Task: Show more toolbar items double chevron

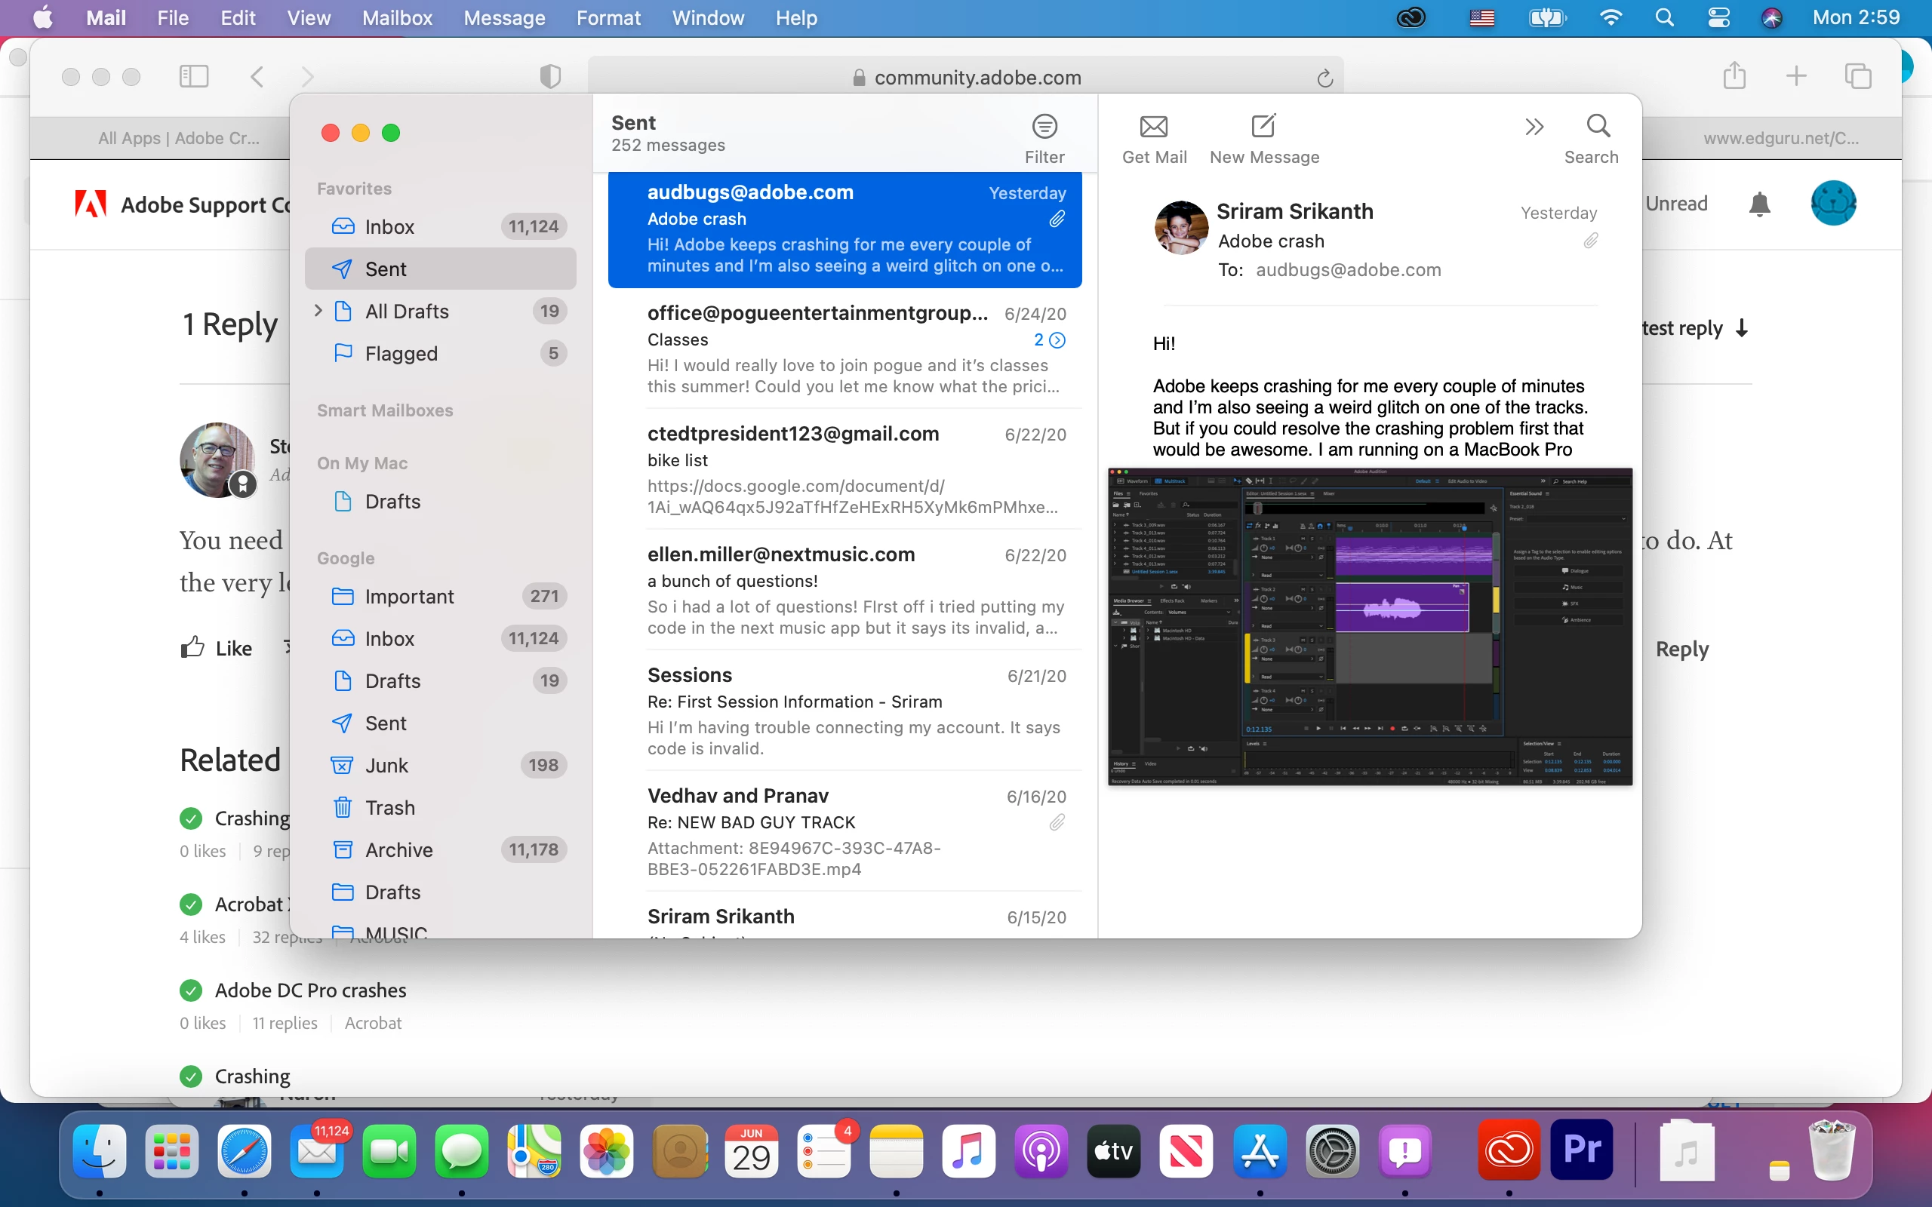Action: 1534,127
